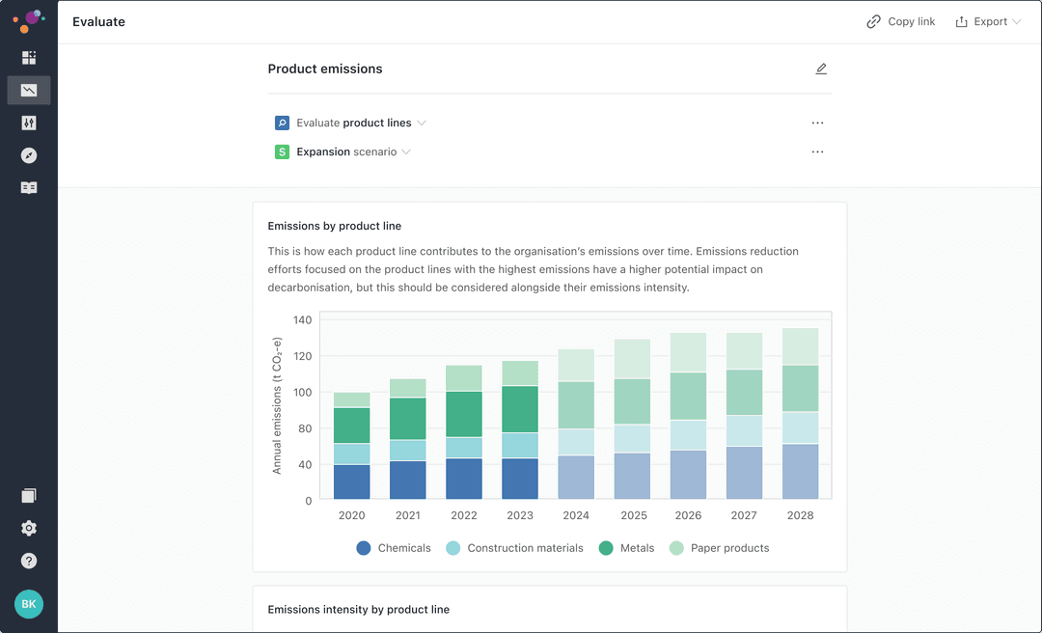
Task: Click the compass icon in sidebar
Action: coord(29,155)
